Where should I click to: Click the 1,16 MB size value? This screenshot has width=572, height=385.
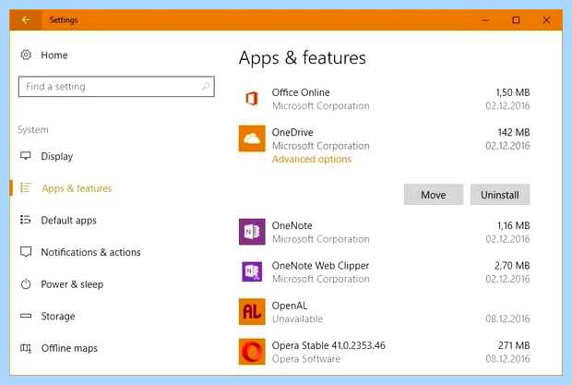tap(513, 225)
